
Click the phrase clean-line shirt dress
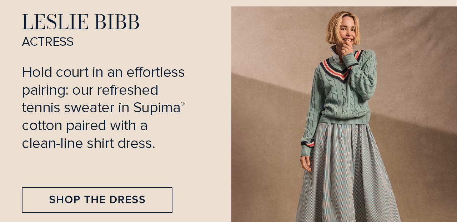point(89,143)
